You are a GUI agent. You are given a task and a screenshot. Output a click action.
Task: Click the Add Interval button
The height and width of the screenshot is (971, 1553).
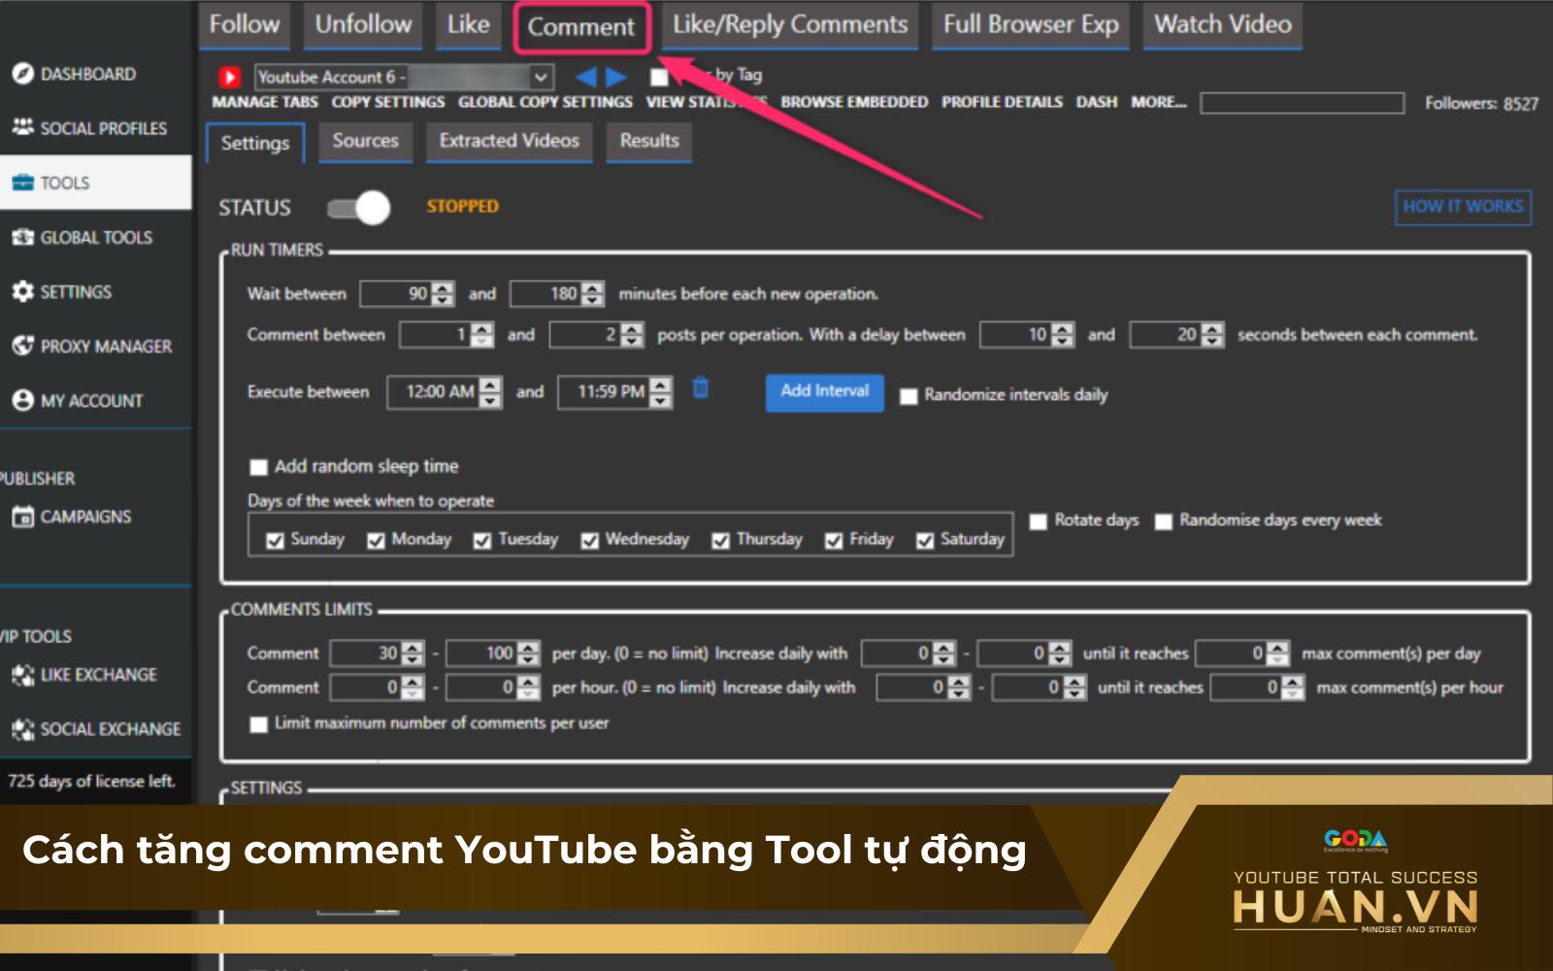[x=825, y=392]
